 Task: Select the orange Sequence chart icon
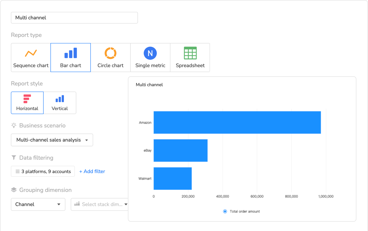click(30, 53)
